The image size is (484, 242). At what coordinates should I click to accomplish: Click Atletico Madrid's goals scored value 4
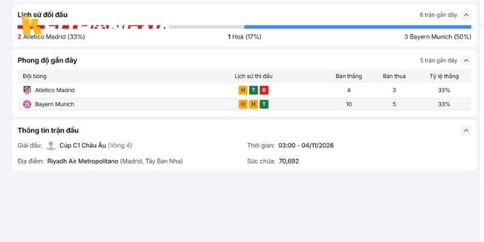tap(349, 90)
